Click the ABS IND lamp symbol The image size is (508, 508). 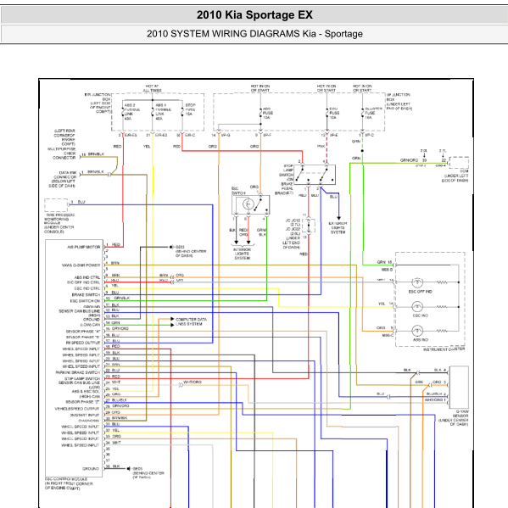click(x=417, y=331)
